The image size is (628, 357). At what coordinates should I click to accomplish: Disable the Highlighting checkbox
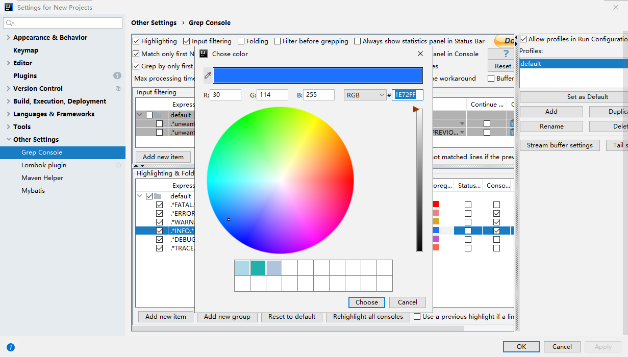(136, 41)
